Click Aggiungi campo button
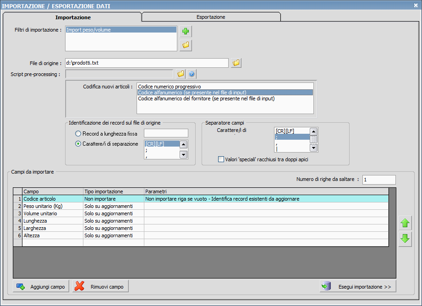 [x=41, y=286]
